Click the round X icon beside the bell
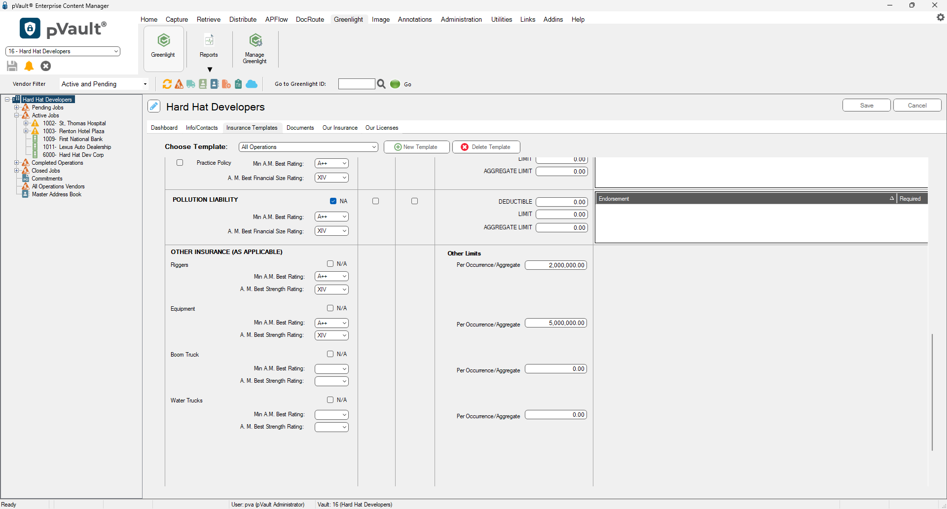 pos(46,66)
